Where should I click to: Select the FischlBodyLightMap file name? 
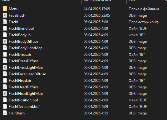coord(26,48)
